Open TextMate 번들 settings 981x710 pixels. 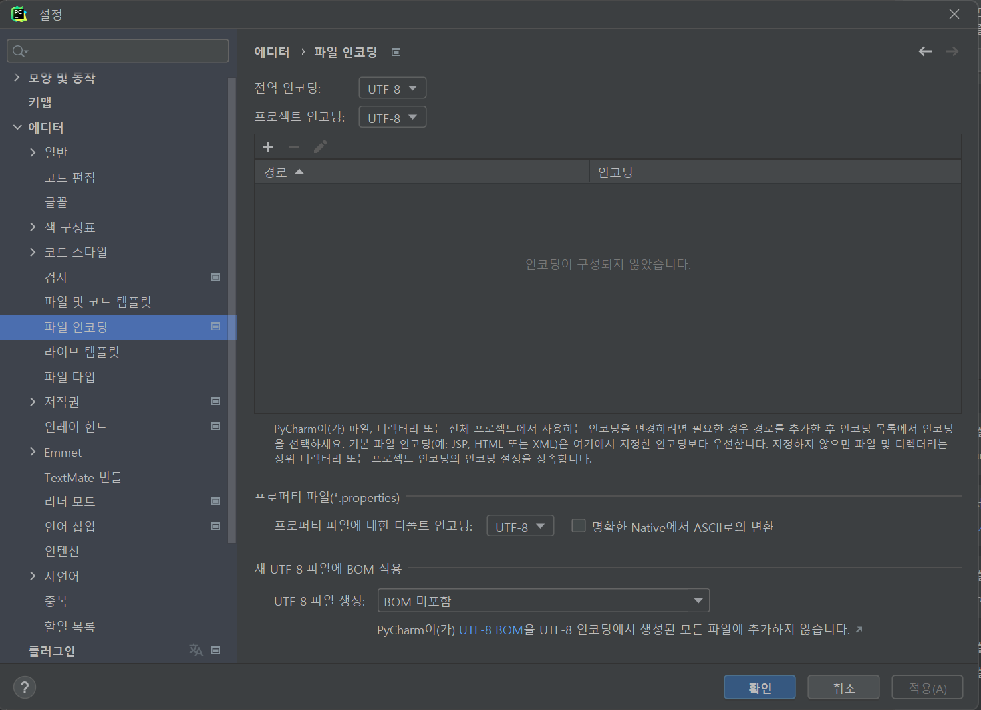click(83, 477)
